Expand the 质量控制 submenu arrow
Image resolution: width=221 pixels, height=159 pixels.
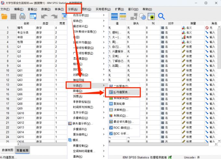point(104,145)
